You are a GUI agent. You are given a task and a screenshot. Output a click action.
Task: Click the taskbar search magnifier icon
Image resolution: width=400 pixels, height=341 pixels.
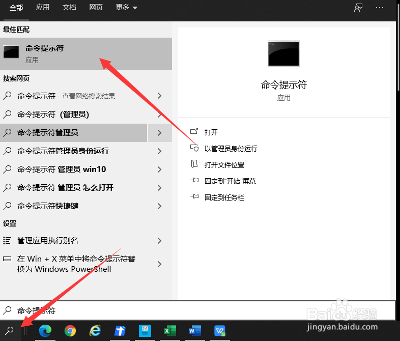point(10,330)
